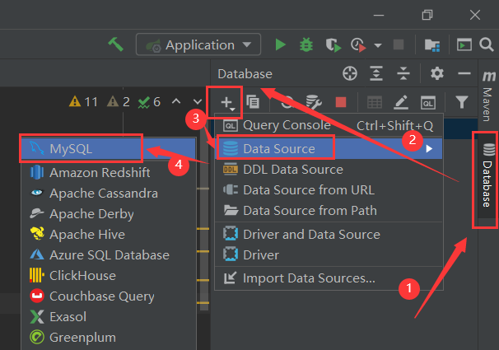Open the query console QL toolbar icon

coord(428,103)
